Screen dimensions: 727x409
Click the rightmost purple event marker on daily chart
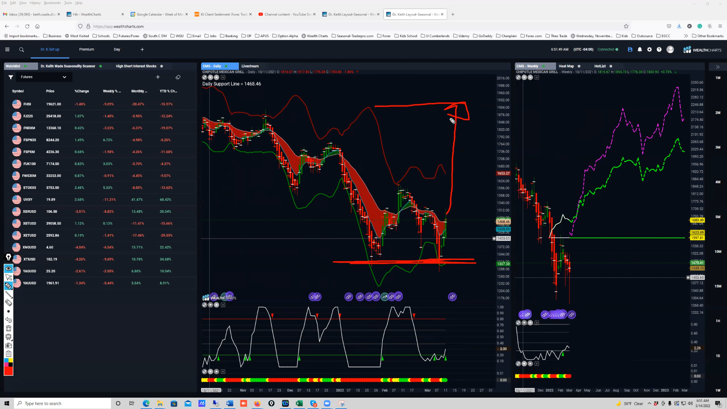452,297
